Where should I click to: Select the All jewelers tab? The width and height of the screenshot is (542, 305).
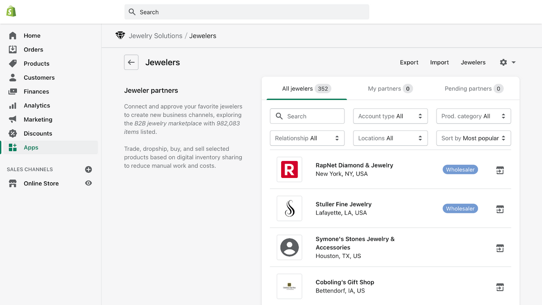(x=307, y=89)
